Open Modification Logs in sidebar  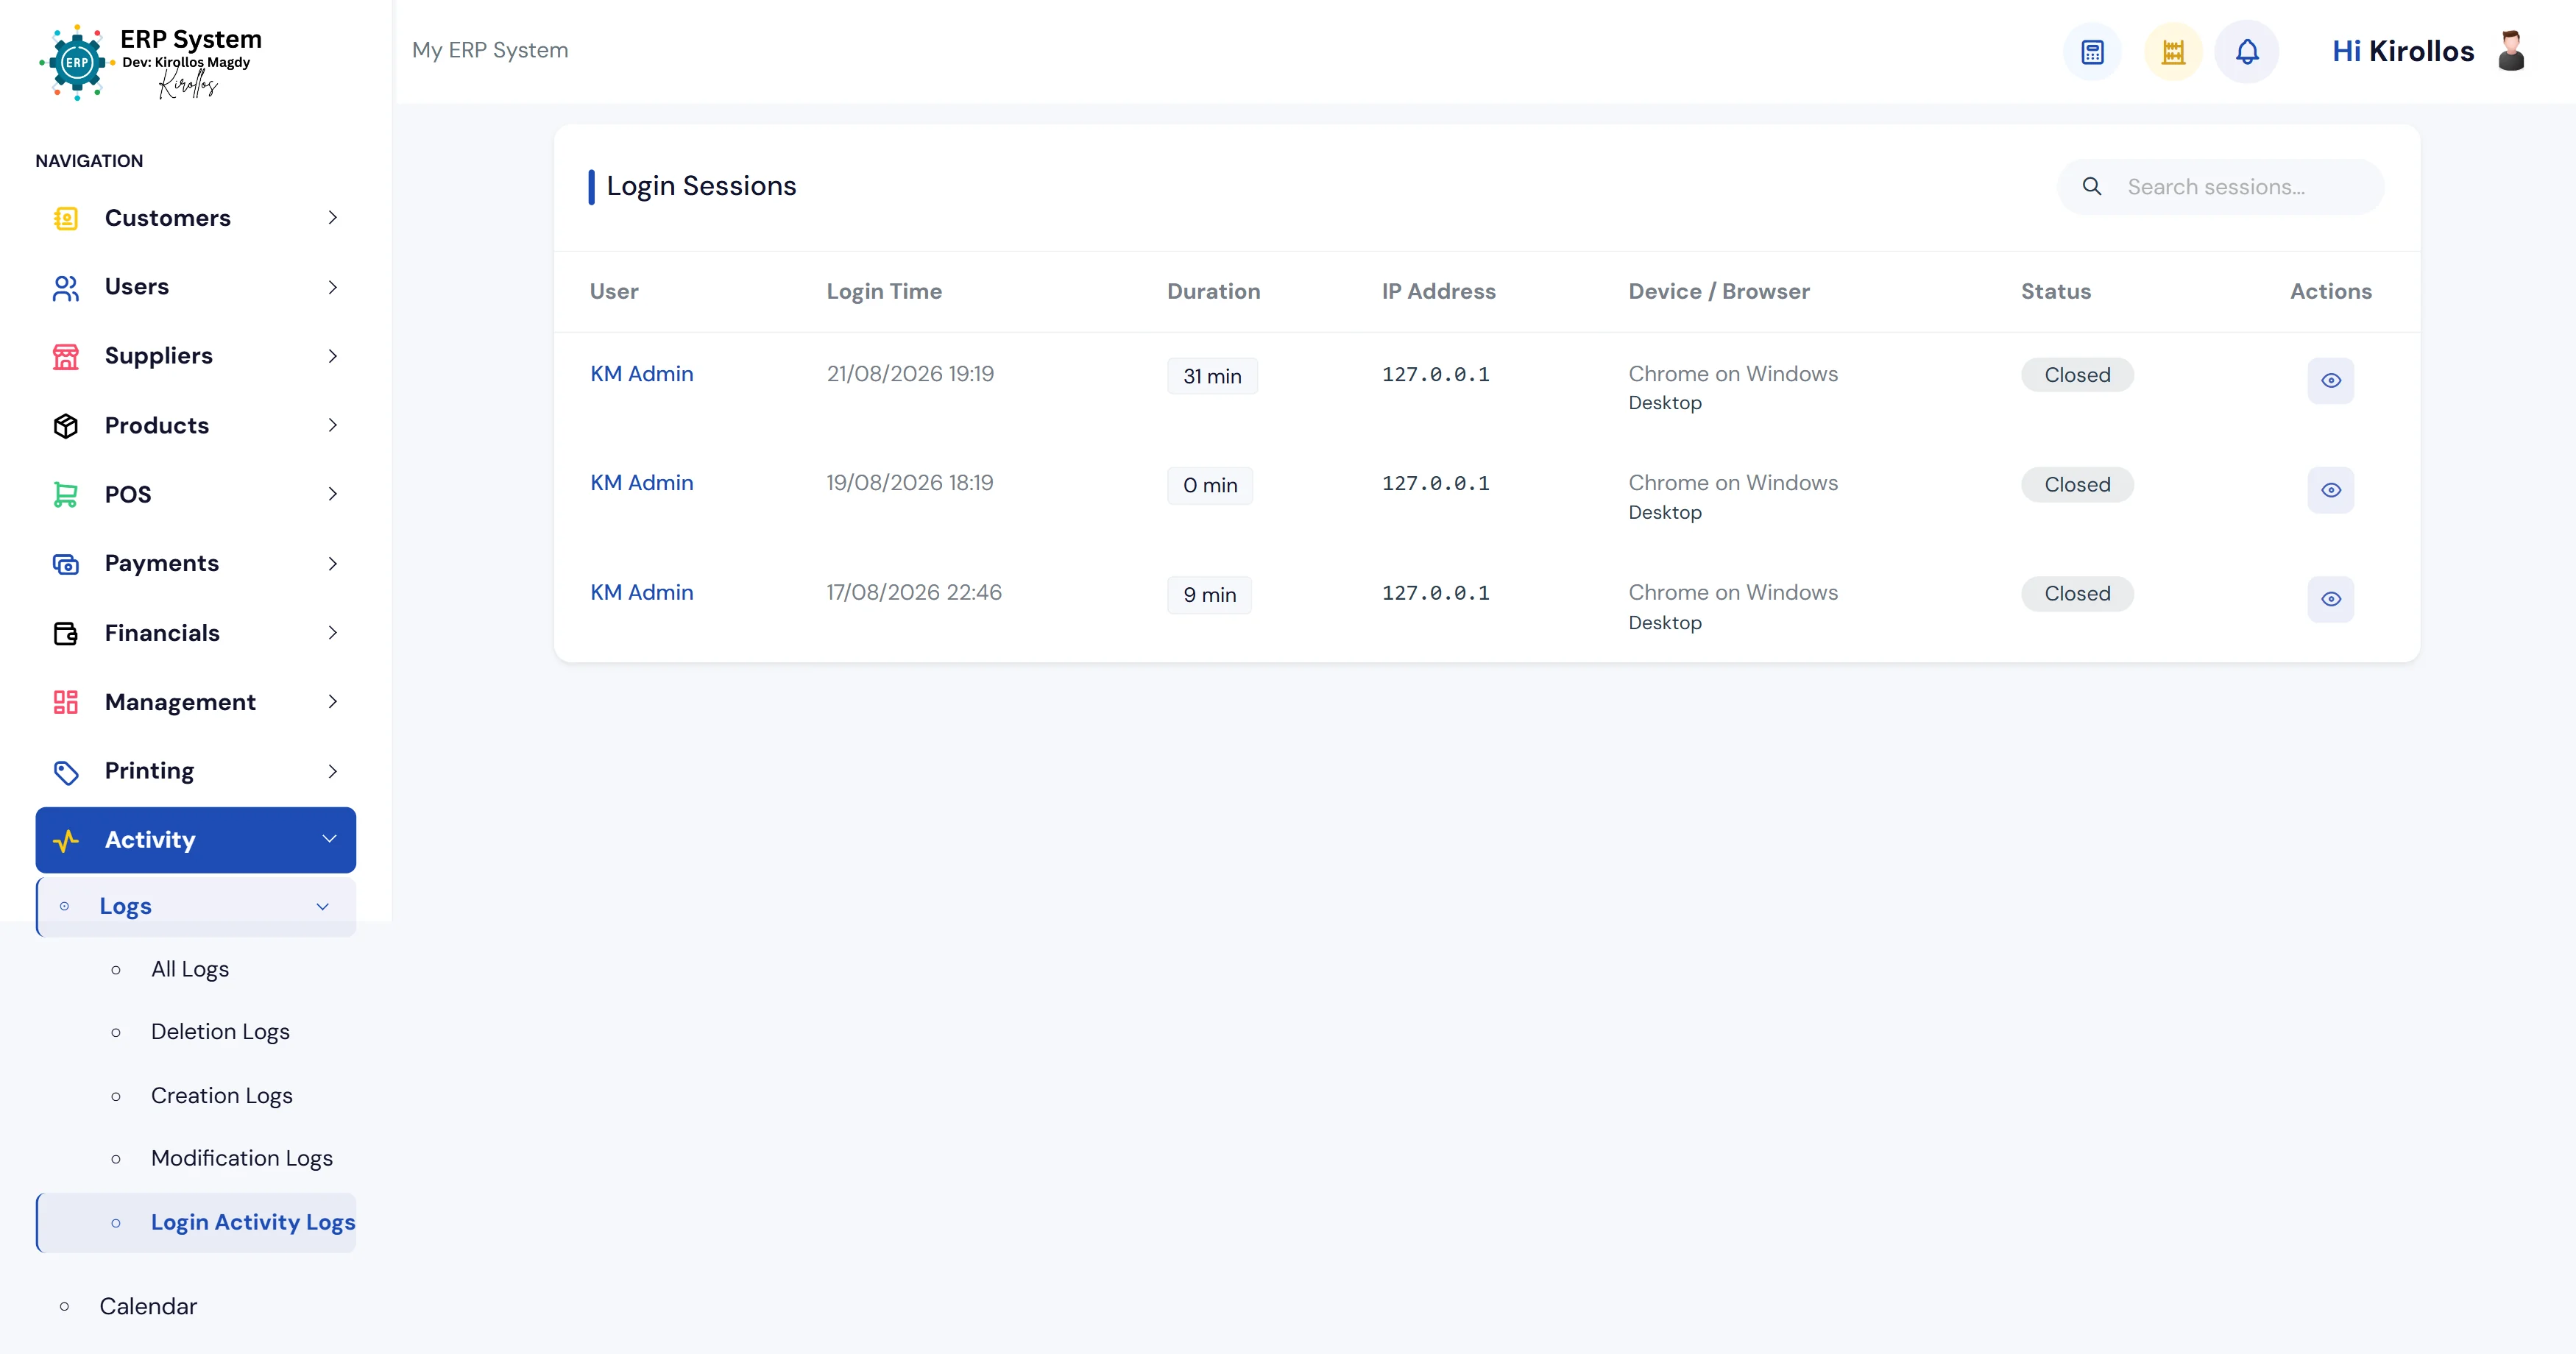(x=242, y=1158)
